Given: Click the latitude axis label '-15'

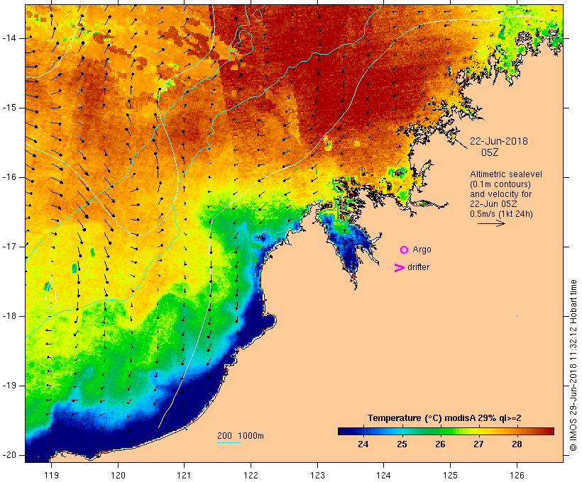Looking at the screenshot, I should [9, 108].
